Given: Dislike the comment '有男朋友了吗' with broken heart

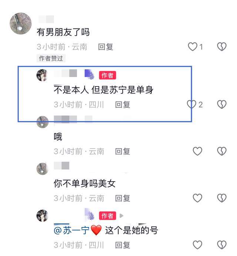Looking at the screenshot, I should pos(222,47).
